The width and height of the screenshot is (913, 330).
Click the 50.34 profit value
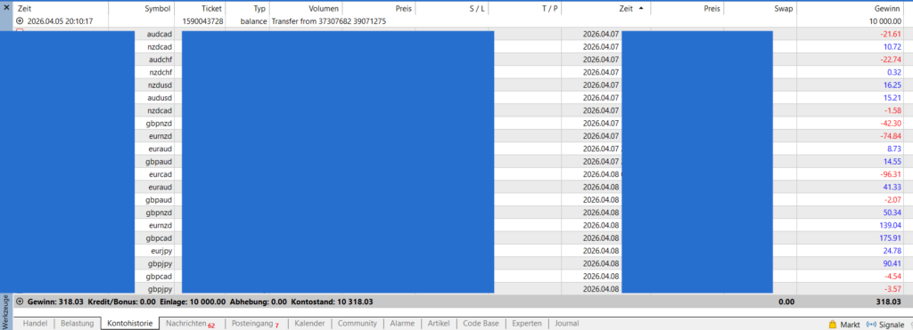[x=892, y=212]
